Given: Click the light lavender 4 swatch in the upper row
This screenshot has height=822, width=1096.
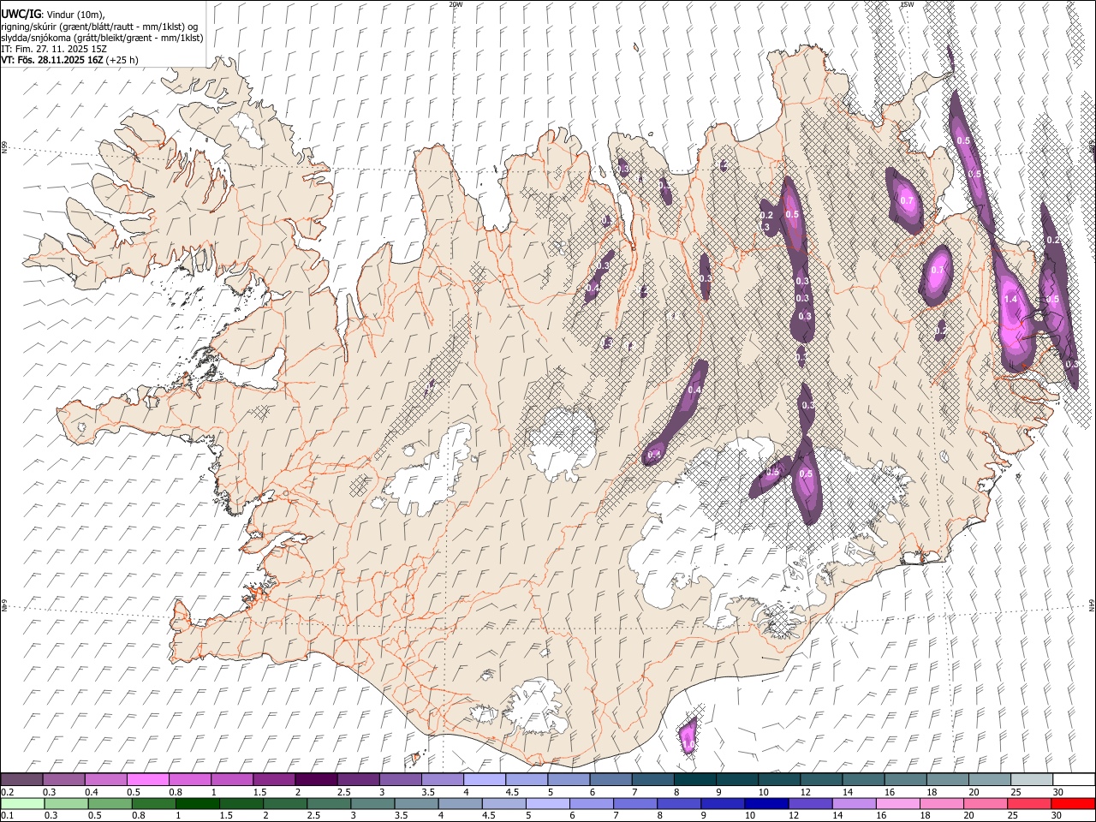Looking at the screenshot, I should coord(485,779).
